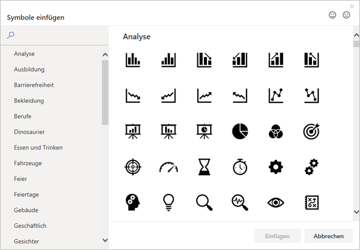Select the strategy playbook icon
360x250 pixels.
(x=311, y=202)
